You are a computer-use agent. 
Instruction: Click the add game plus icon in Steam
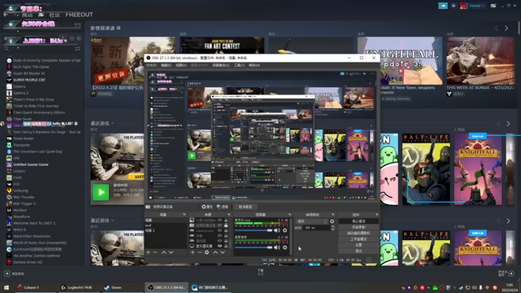tap(7, 273)
